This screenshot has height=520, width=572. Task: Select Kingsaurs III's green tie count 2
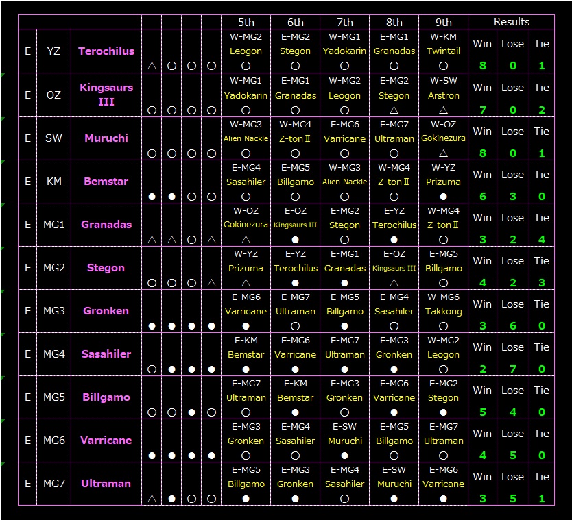(x=541, y=110)
